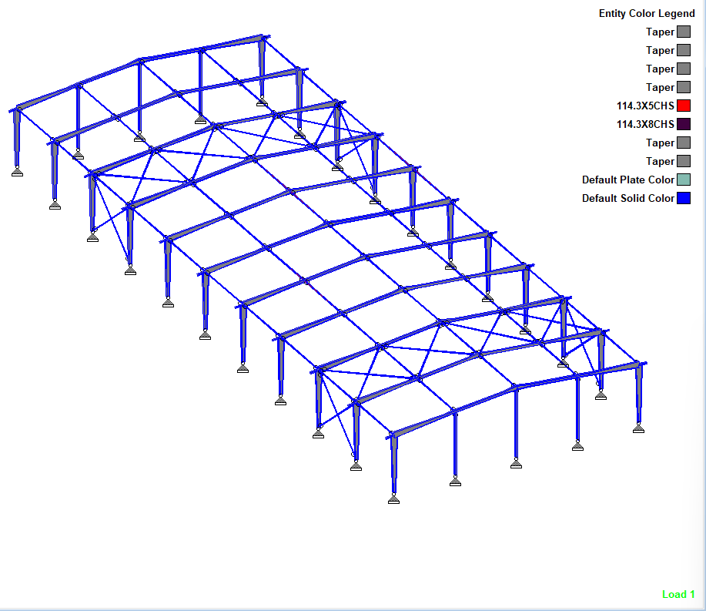Select the topmost Taper gray swatch
This screenshot has height=611, width=706.
click(x=684, y=32)
